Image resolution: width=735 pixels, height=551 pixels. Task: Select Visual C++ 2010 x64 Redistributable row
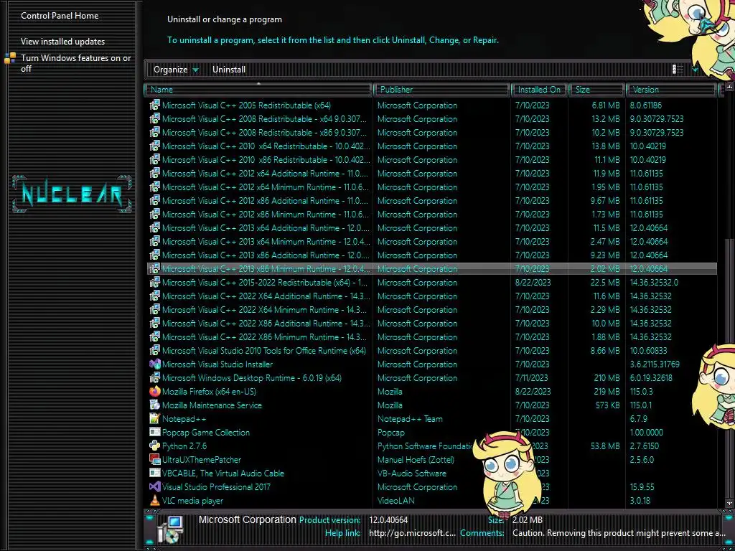432,146
